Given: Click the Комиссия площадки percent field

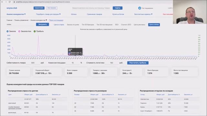Looking at the screenshot, I should (x=73, y=63).
